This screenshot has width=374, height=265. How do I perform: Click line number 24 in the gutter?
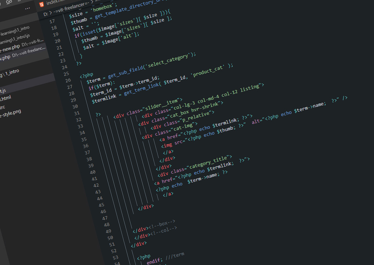[64, 68]
